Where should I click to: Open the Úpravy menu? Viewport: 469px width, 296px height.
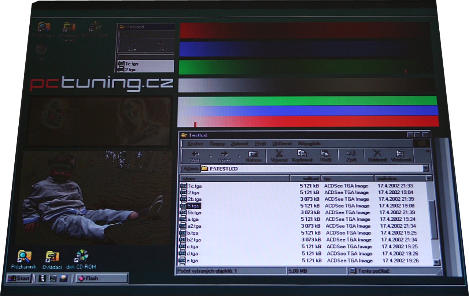click(x=217, y=144)
